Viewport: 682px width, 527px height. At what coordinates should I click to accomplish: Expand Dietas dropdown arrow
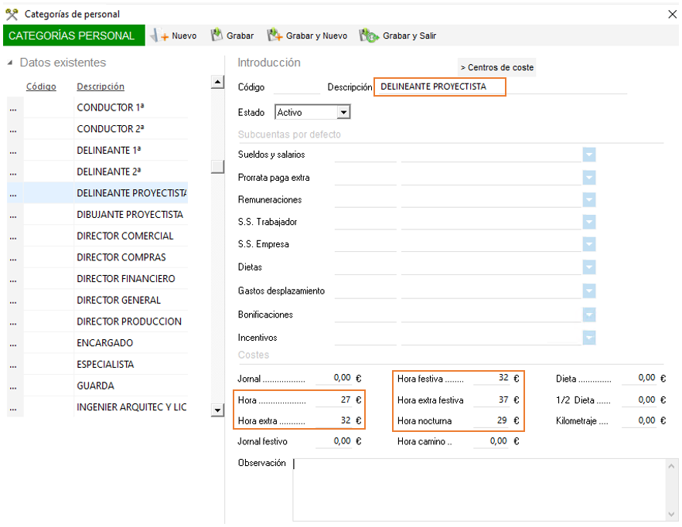pos(589,267)
